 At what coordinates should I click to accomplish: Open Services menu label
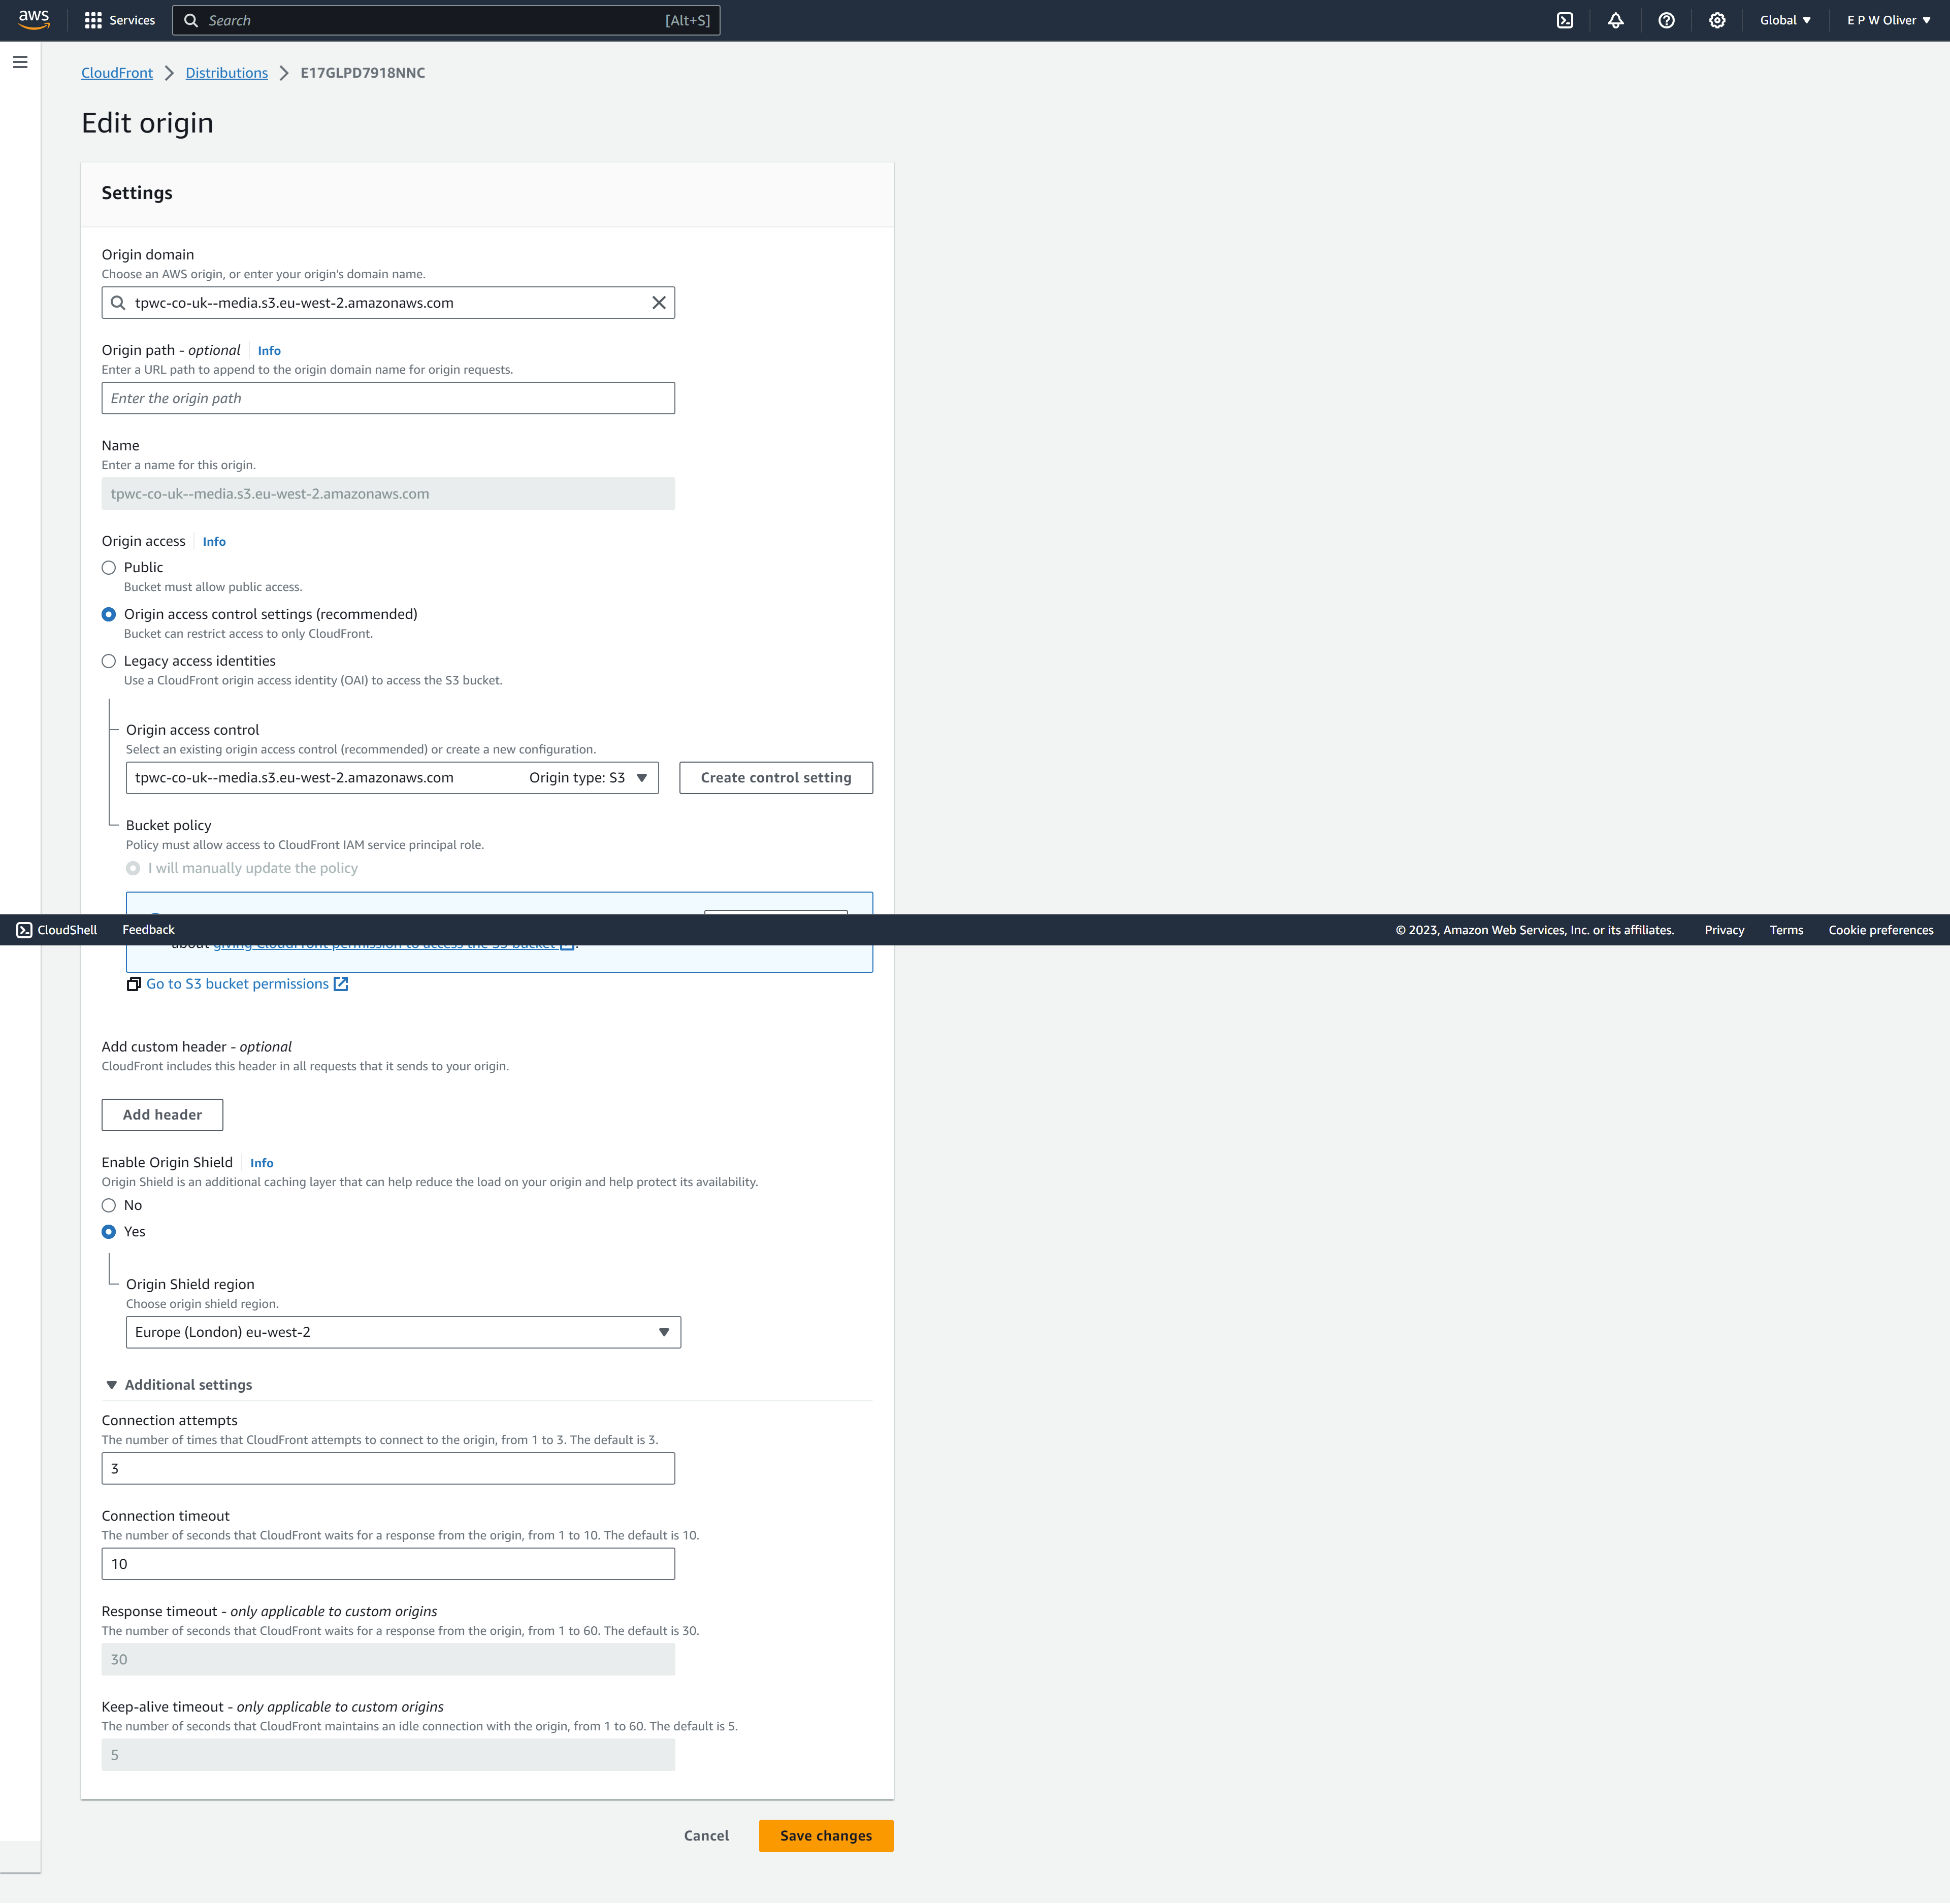(x=132, y=20)
